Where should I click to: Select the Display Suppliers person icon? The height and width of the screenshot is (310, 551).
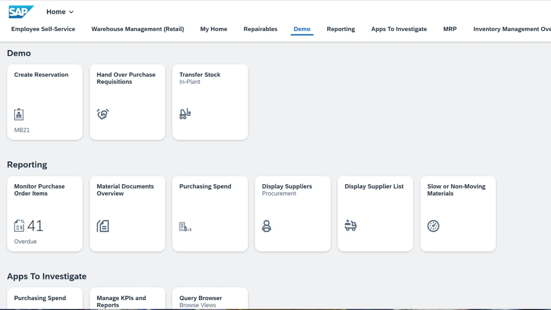point(266,226)
